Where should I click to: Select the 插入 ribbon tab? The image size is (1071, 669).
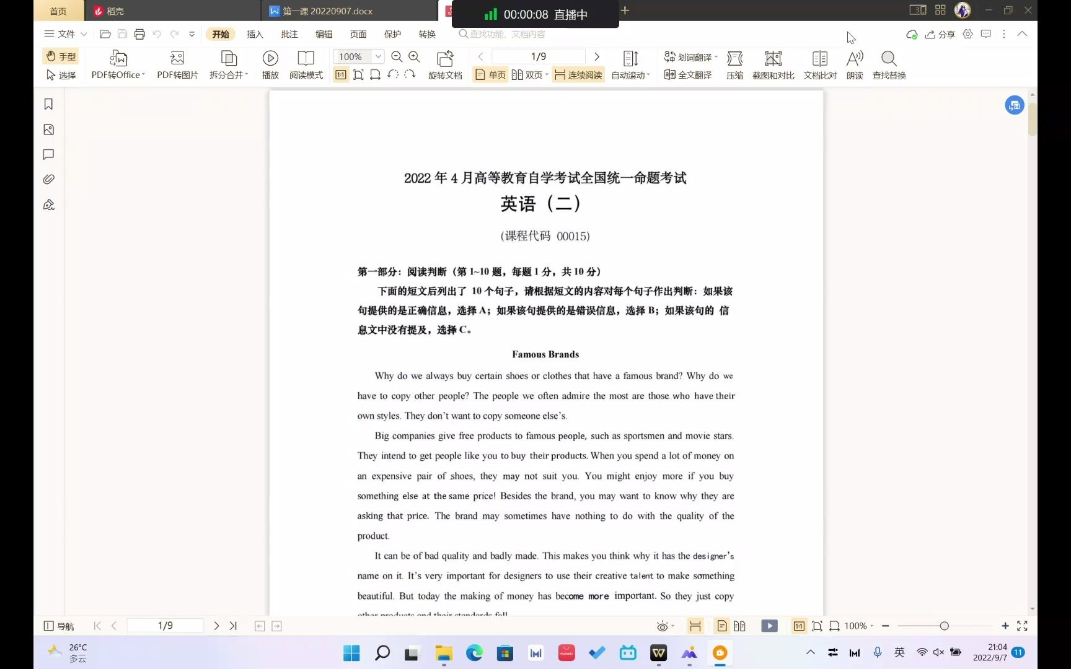[255, 34]
